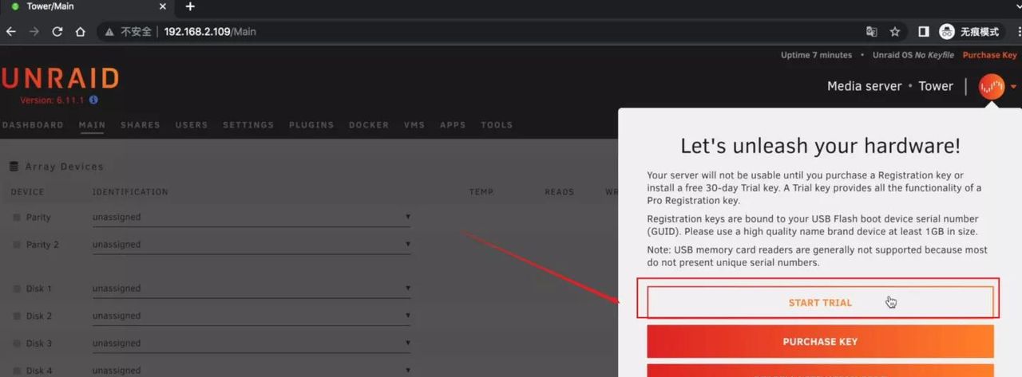This screenshot has width=1022, height=377.
Task: Reload the Tower/Main page
Action: tap(57, 32)
